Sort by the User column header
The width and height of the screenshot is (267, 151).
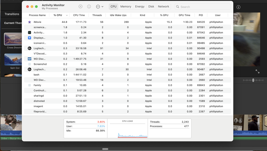218,15
